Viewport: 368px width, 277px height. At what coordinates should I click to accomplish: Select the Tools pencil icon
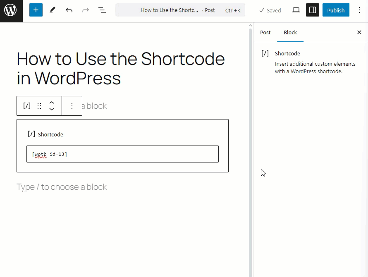(x=53, y=10)
